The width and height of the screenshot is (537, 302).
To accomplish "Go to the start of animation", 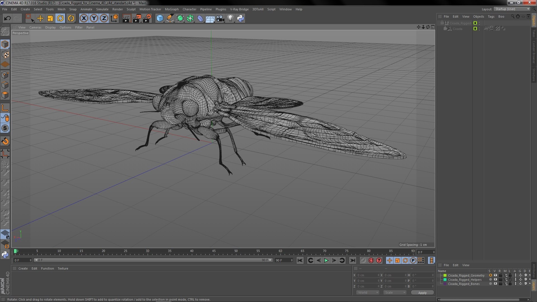I will click(x=300, y=260).
